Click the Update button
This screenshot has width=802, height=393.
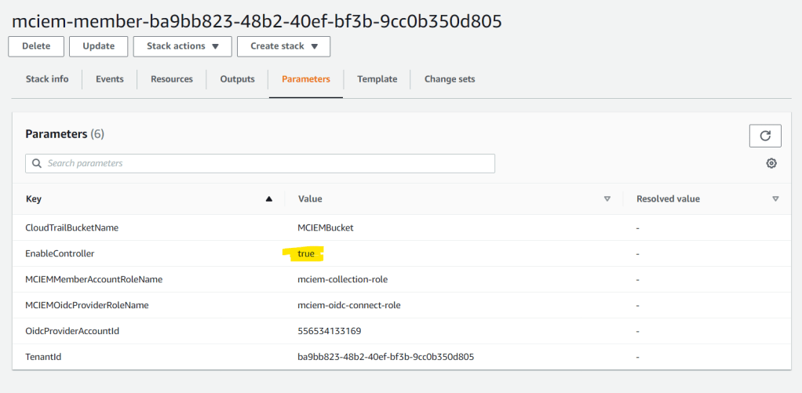click(x=98, y=46)
